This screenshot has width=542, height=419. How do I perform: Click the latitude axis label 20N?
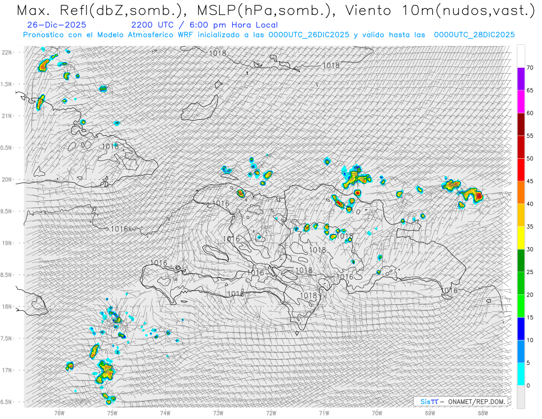click(x=8, y=179)
